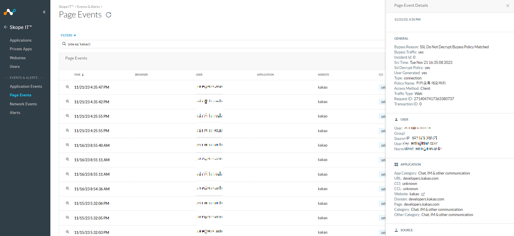Sort by the TIME column header
Image resolution: width=514 pixels, height=236 pixels.
coord(79,75)
